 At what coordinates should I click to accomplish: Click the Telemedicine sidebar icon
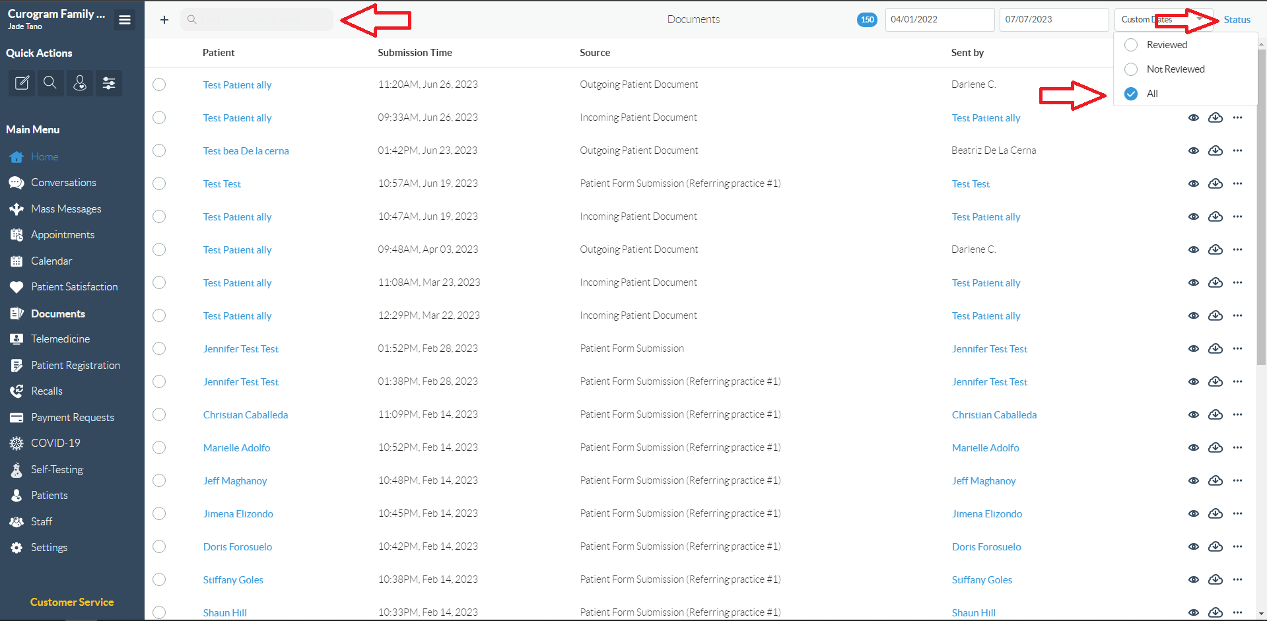coord(17,339)
